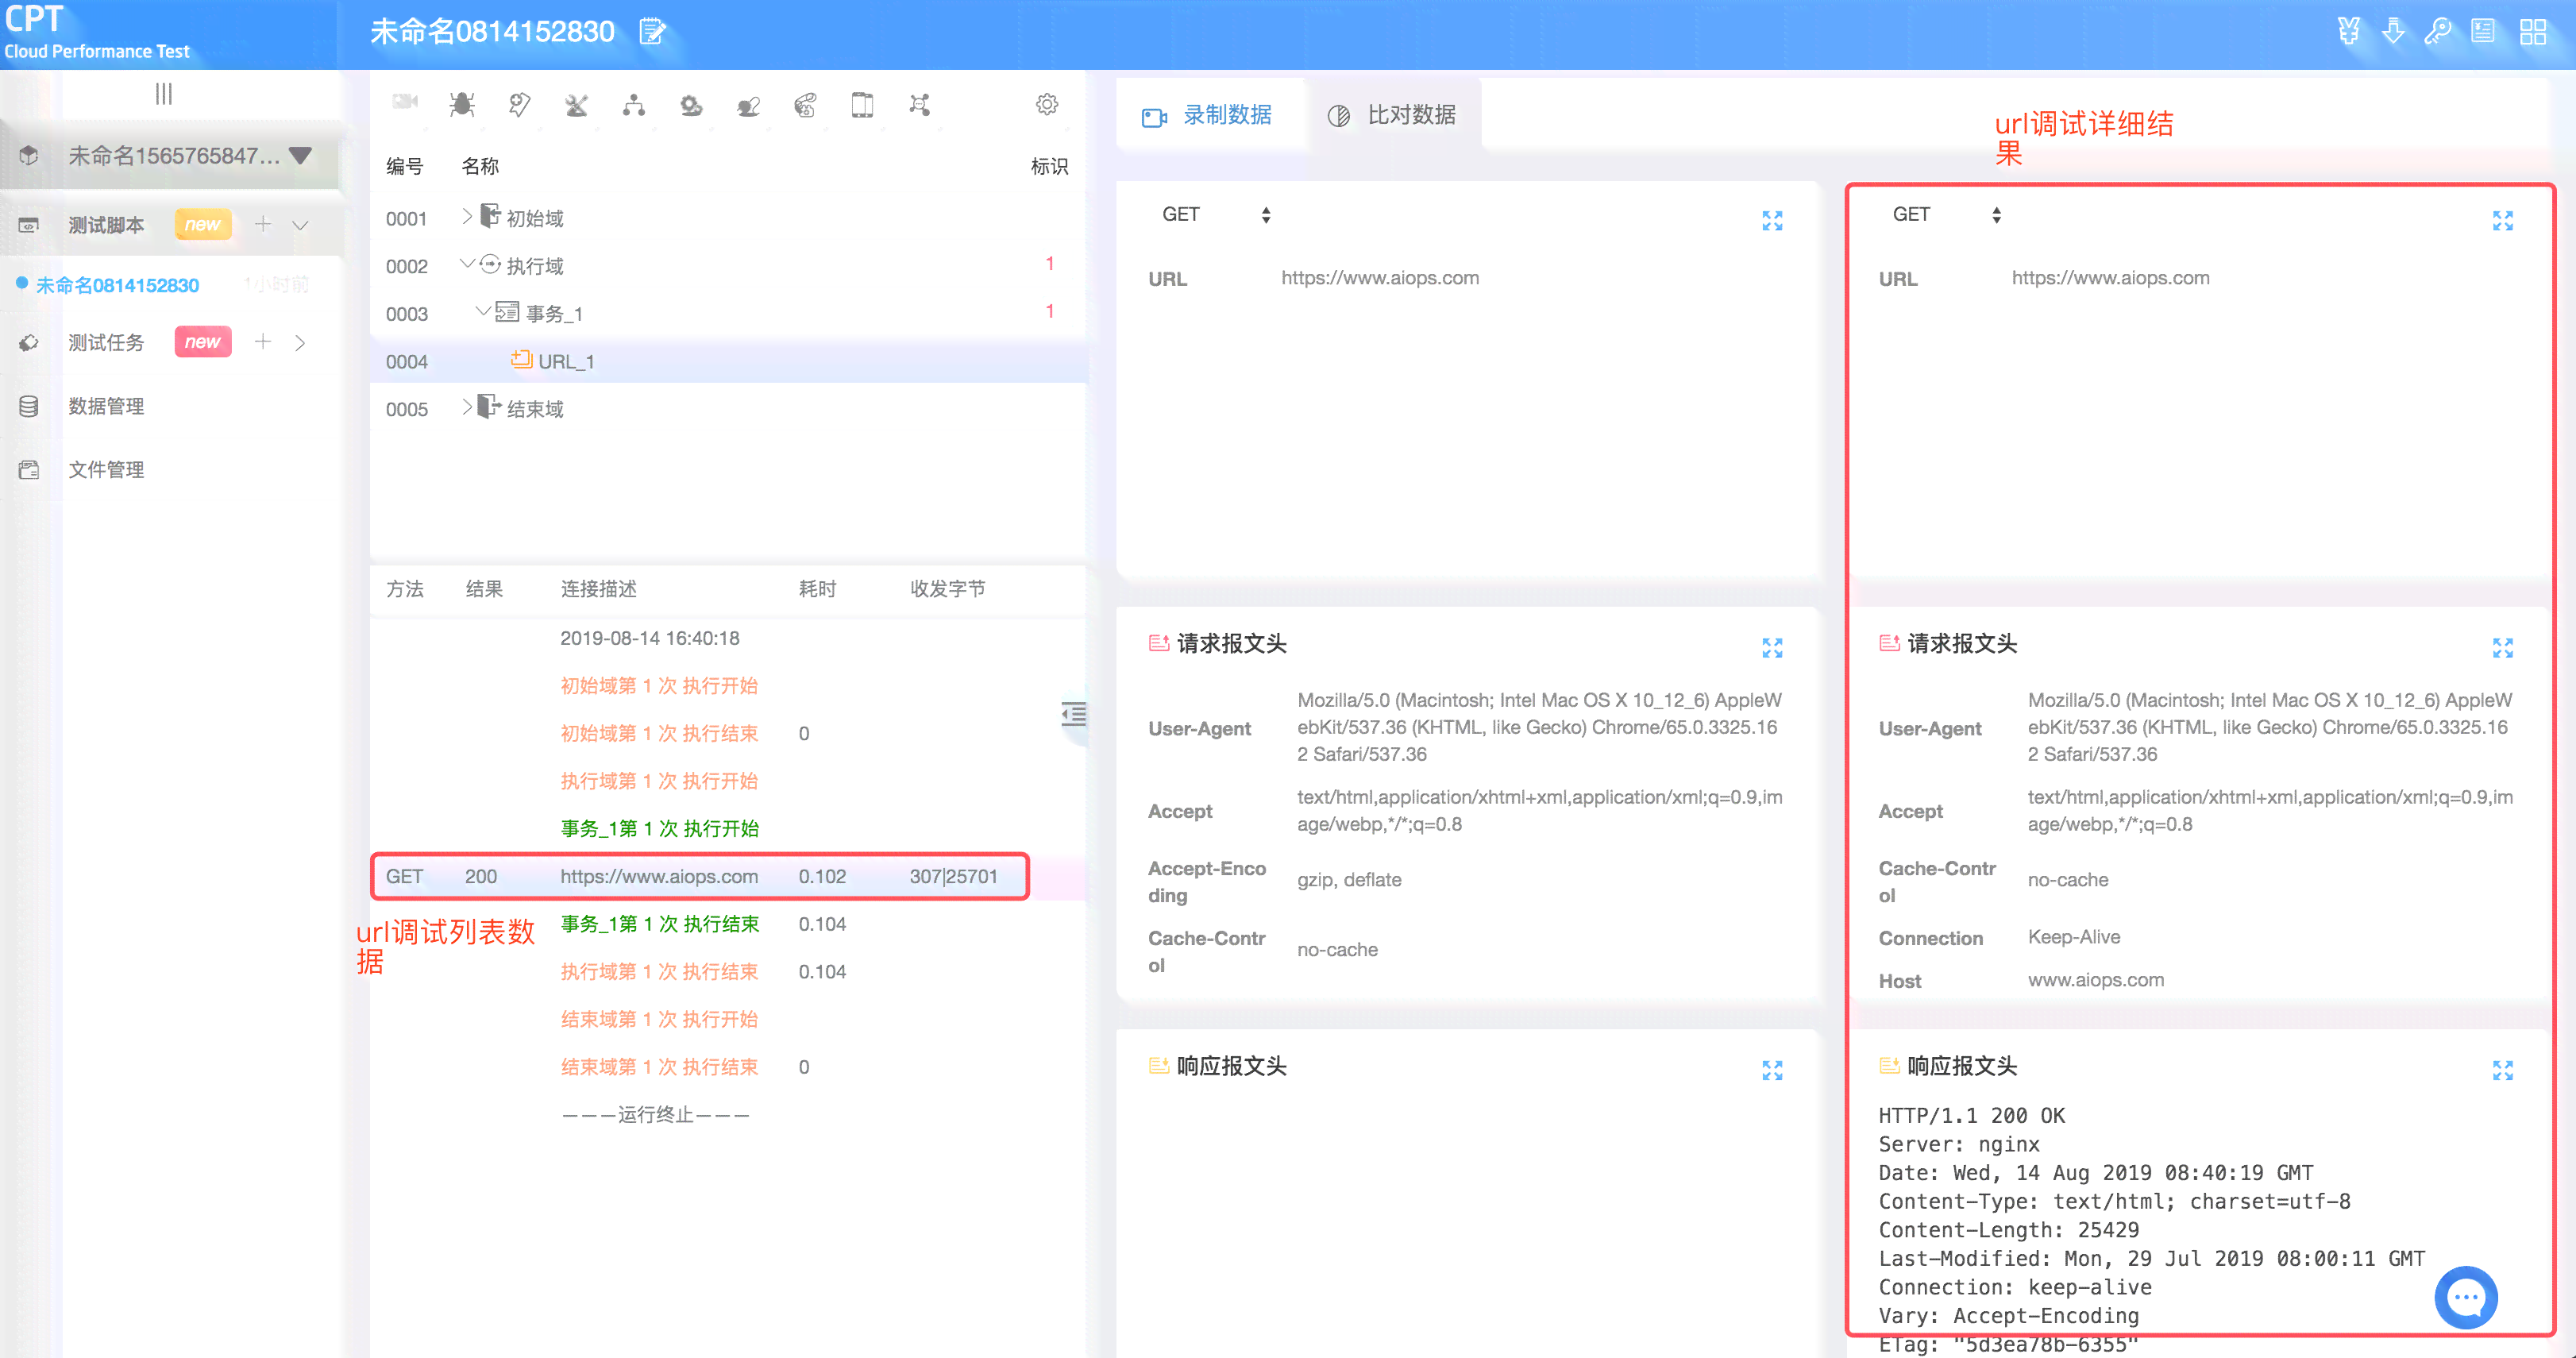Collapse the 事务_1 tree node

coord(483,311)
